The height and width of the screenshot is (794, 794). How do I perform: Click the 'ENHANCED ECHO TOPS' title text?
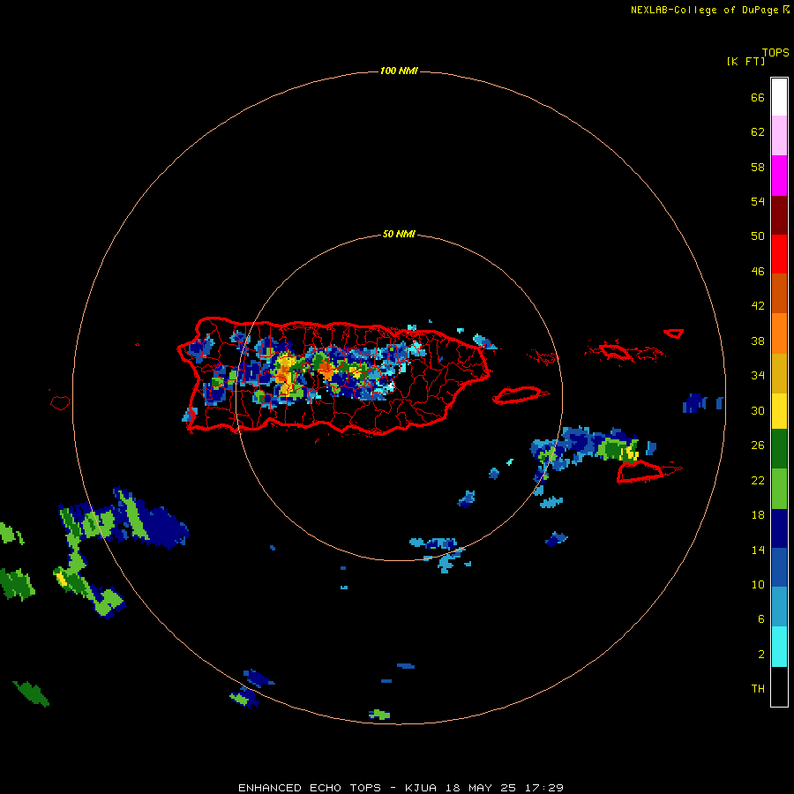pyautogui.click(x=310, y=788)
